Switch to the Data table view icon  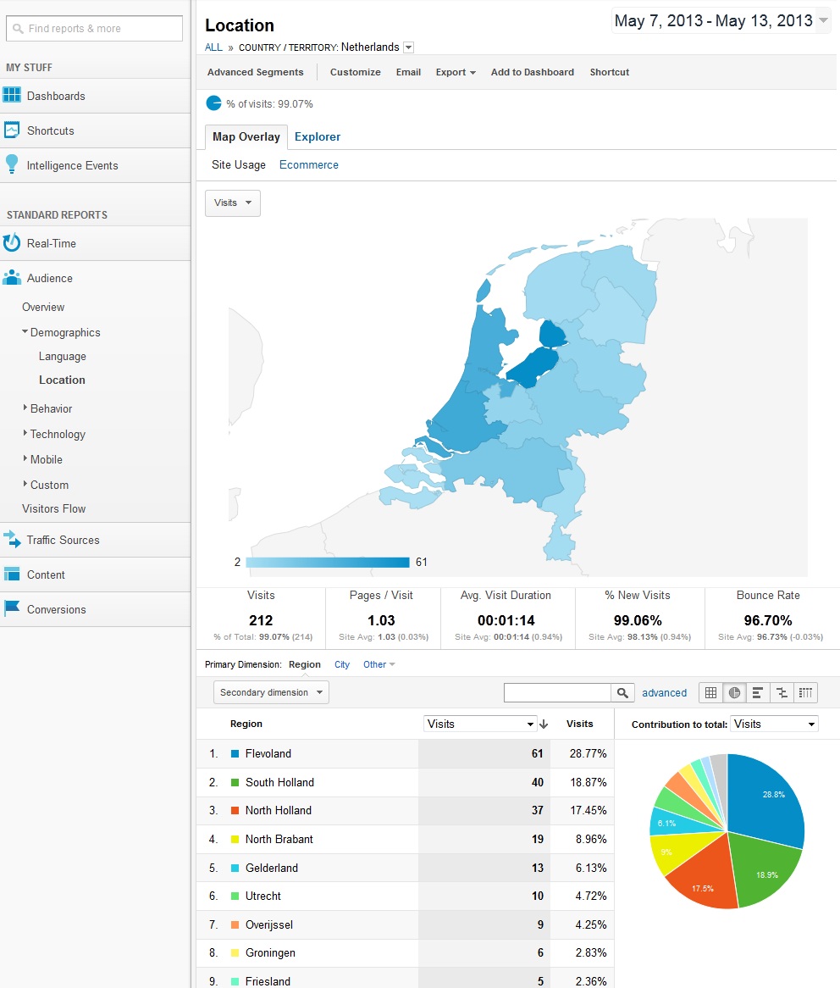[x=710, y=693]
